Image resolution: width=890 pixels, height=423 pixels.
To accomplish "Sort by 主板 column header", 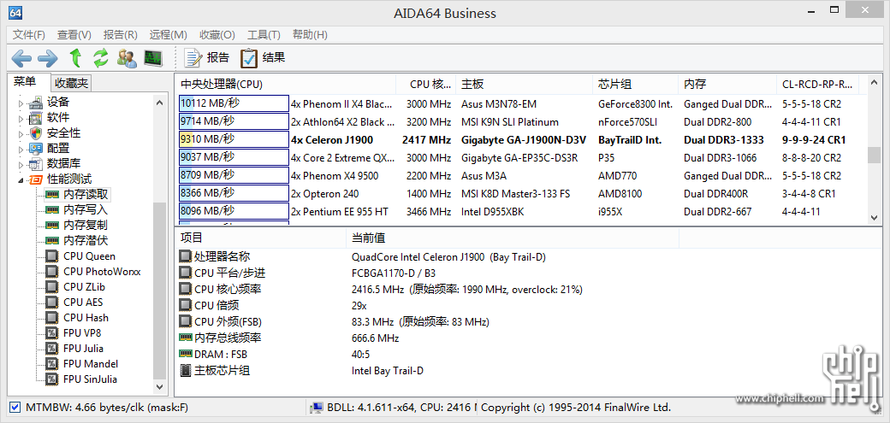I will [x=525, y=85].
